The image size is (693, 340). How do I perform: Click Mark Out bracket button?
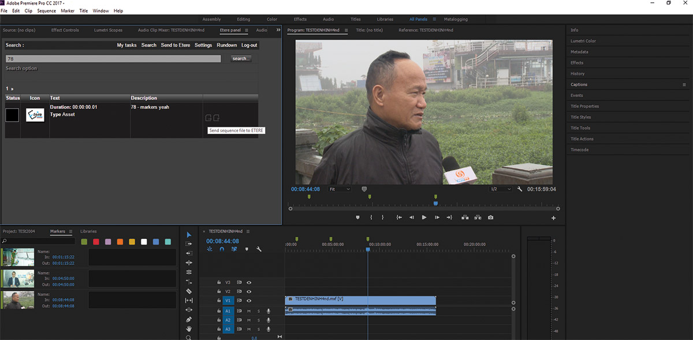click(382, 218)
